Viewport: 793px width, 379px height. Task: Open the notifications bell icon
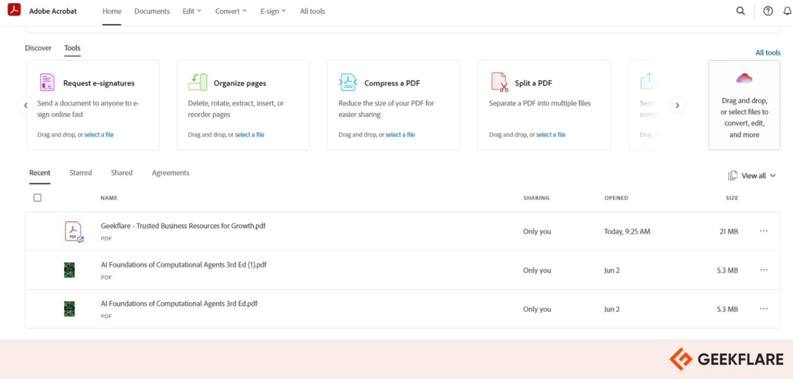tap(788, 11)
